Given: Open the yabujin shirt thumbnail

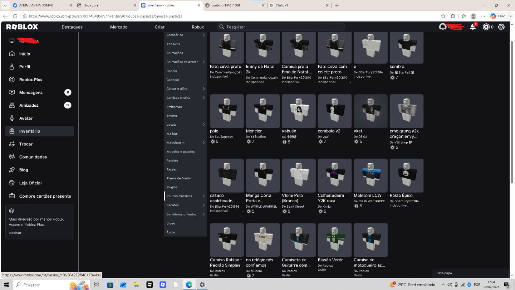Looking at the screenshot, I should [299, 111].
